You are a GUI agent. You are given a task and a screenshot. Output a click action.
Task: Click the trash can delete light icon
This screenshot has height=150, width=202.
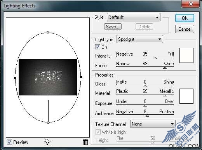pos(85,142)
